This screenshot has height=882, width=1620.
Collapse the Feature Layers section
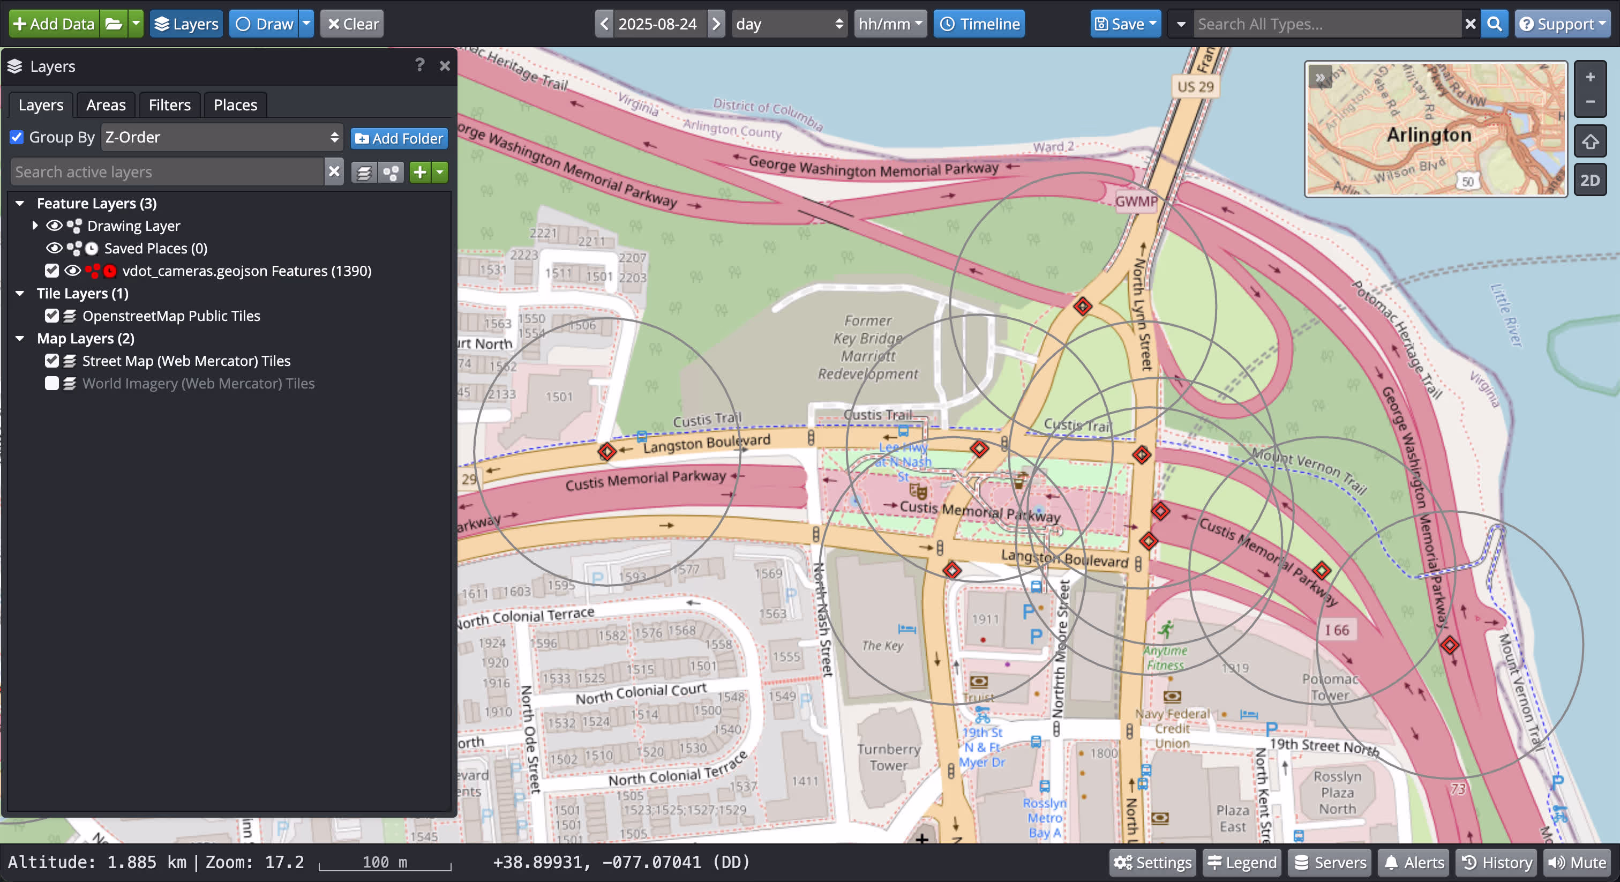pyautogui.click(x=19, y=203)
